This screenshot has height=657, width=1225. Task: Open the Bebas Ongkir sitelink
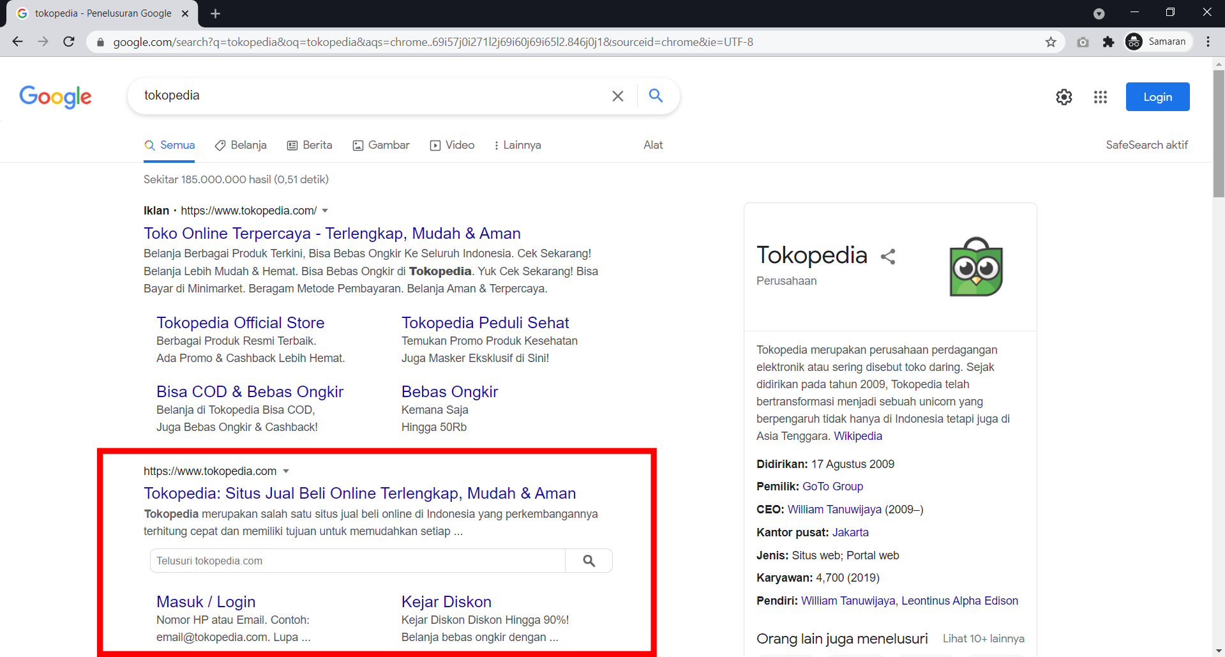[449, 391]
